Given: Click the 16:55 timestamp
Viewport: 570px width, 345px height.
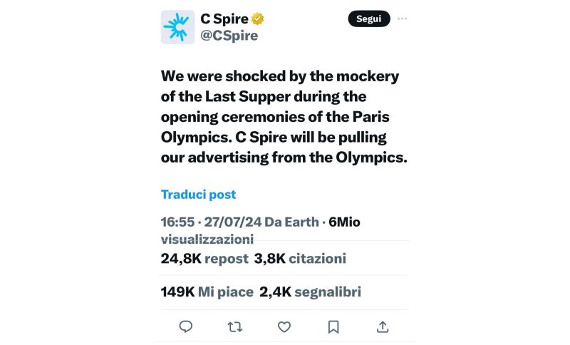Looking at the screenshot, I should (x=177, y=222).
